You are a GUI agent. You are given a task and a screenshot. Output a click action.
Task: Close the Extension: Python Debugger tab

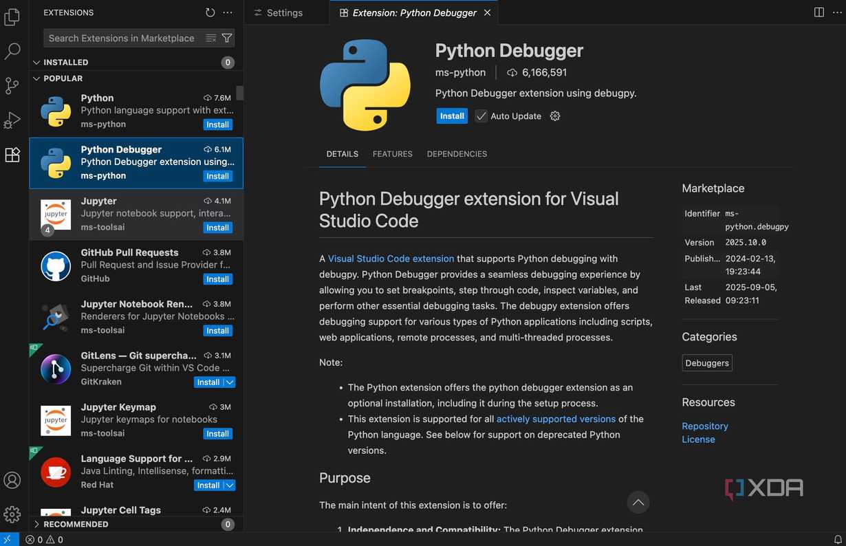pyautogui.click(x=488, y=12)
